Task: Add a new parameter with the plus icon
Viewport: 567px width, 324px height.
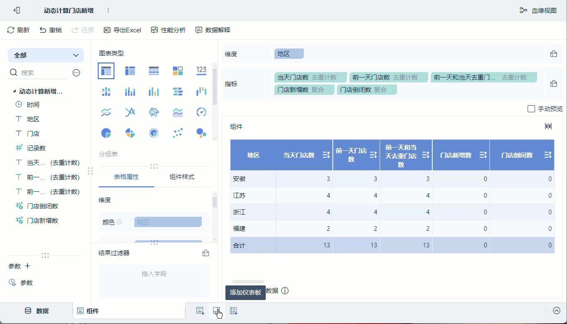Action: point(27,266)
